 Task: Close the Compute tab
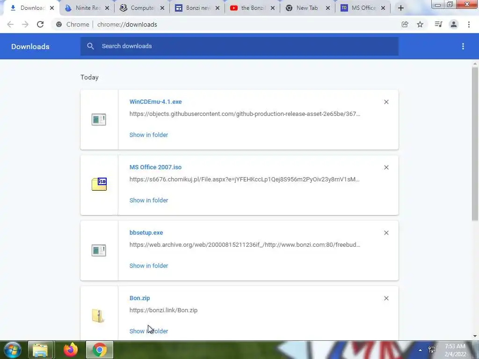click(162, 8)
